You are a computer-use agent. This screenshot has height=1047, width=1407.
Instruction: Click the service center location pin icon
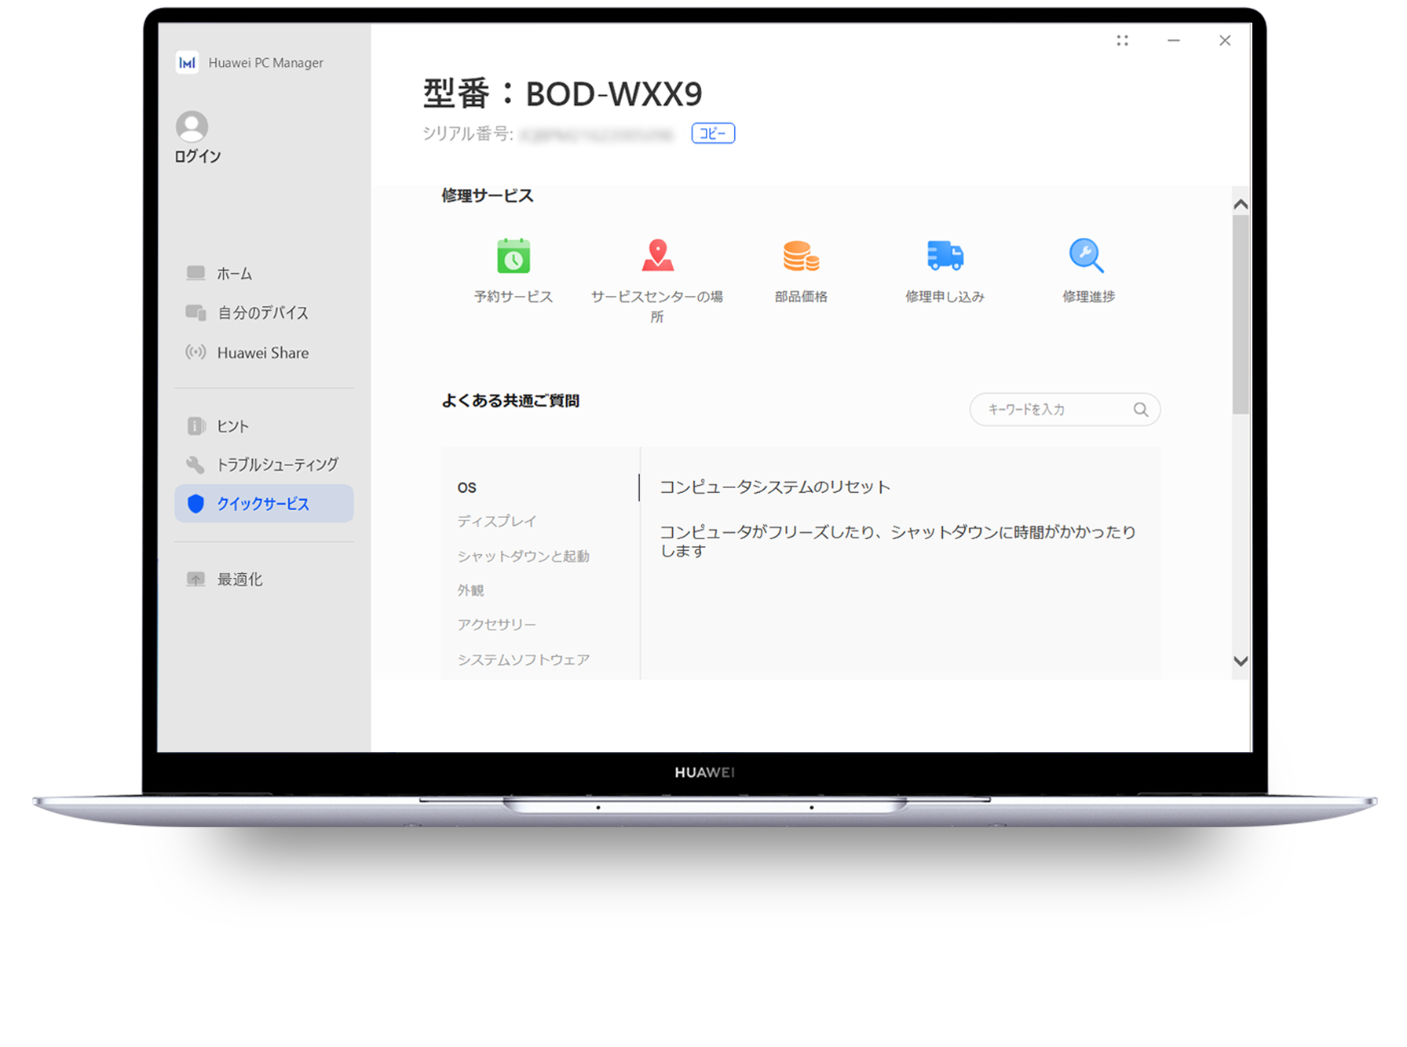pyautogui.click(x=657, y=256)
